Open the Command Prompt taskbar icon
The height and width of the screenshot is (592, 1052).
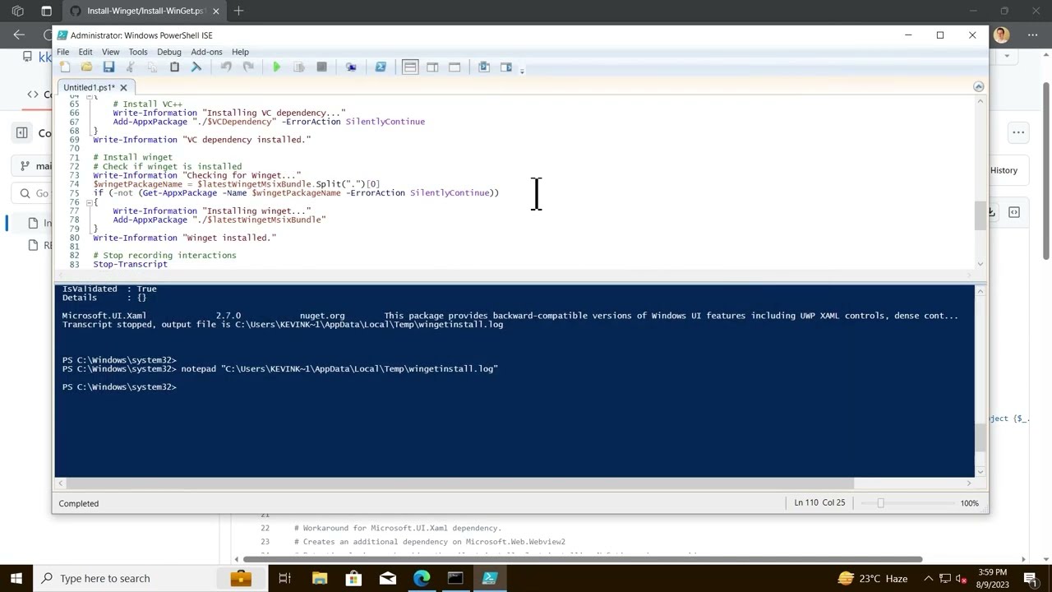(455, 578)
